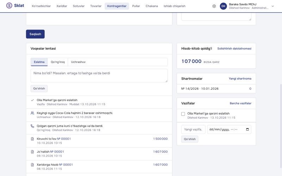Expand the account dropdown chevron
Image resolution: width=282 pixels, height=176 pixels.
(x=272, y=6)
